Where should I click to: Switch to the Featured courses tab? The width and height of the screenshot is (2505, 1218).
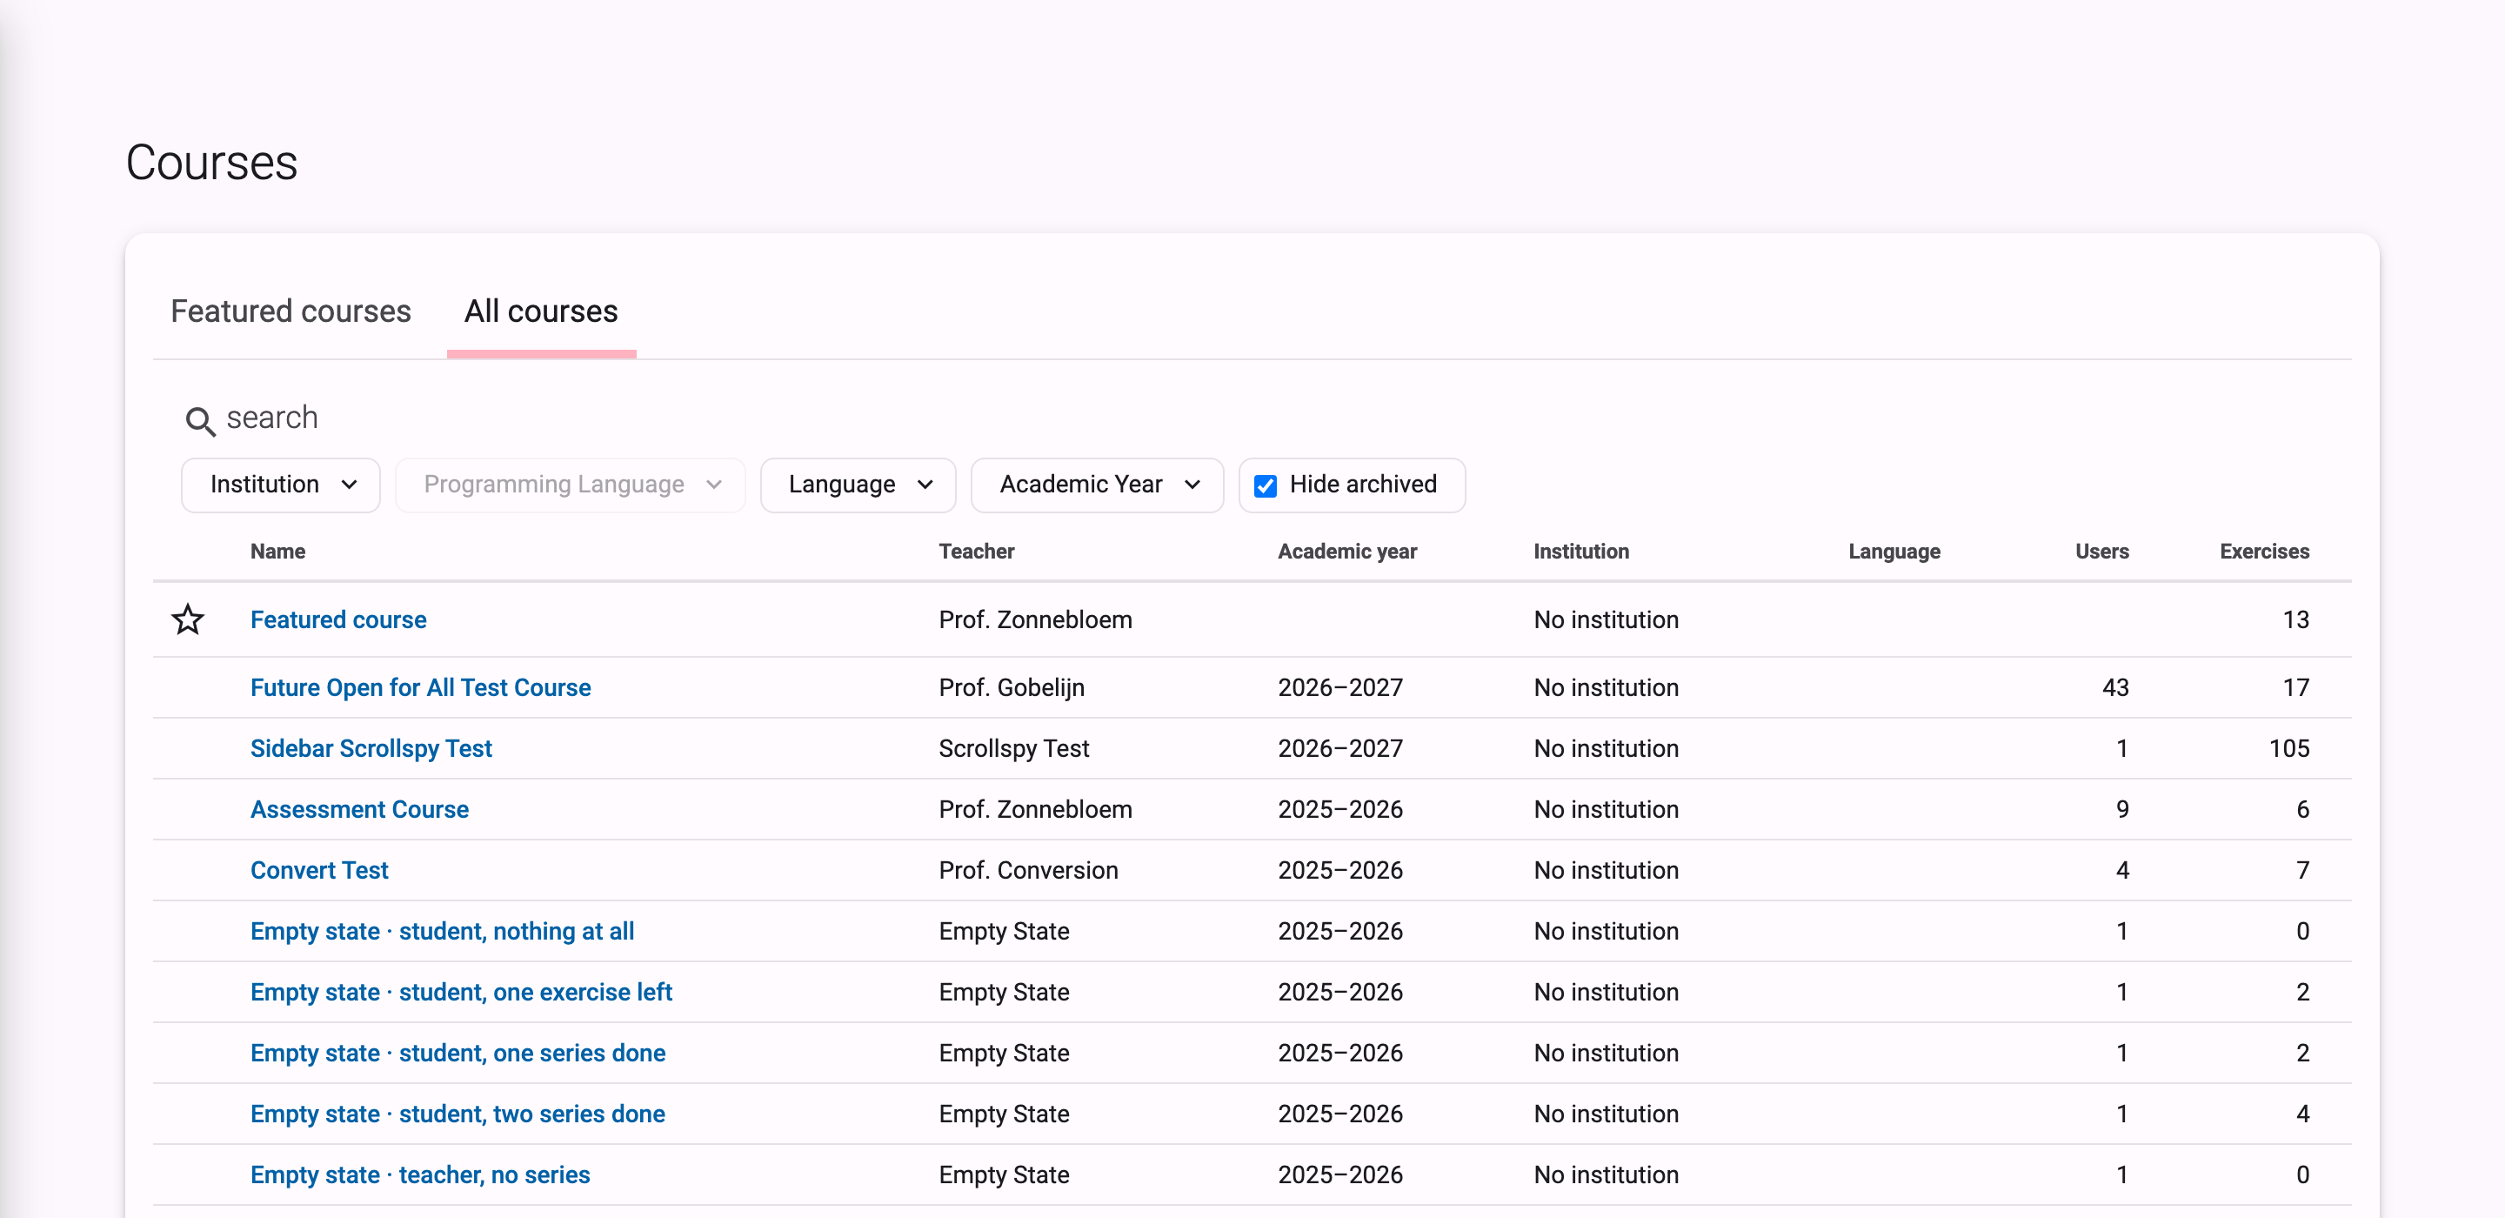291,311
